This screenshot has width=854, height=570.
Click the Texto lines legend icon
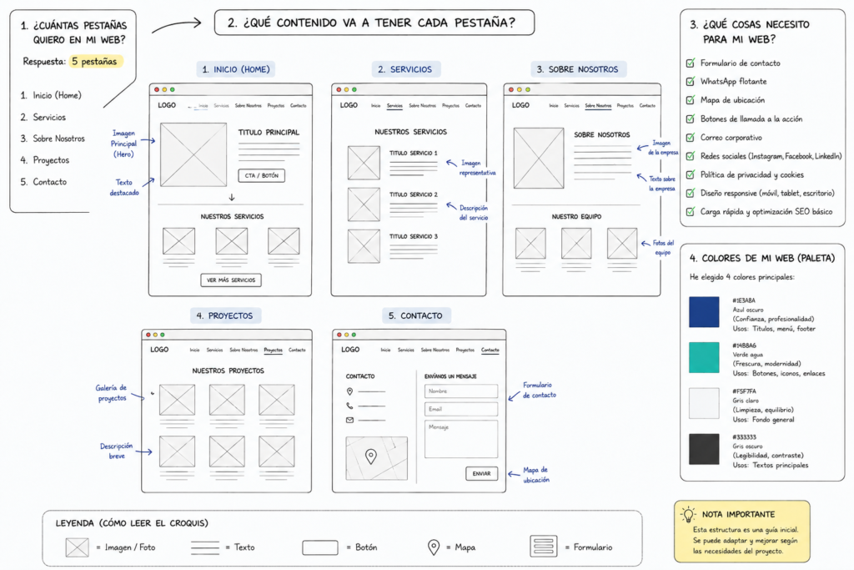tap(205, 547)
